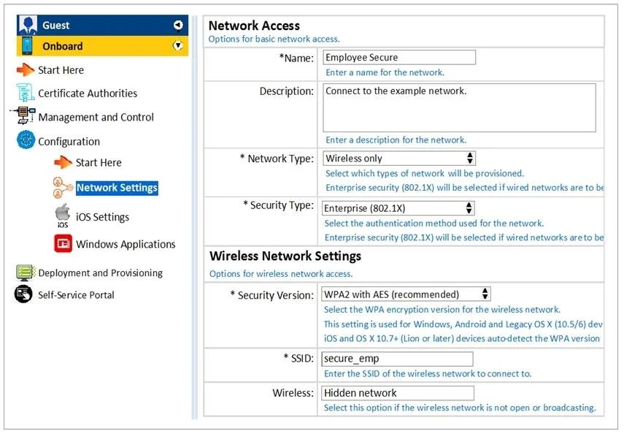Click the Self-Service Portal icon

pos(23,294)
